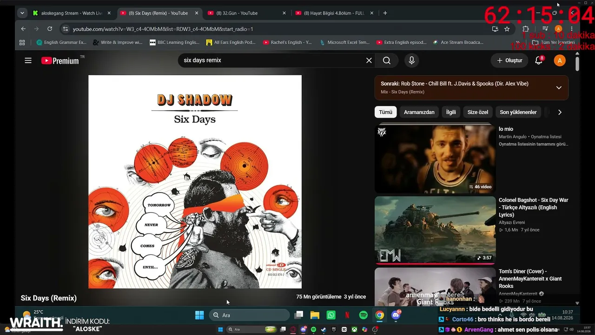Open Write & Improve bookmark
The width and height of the screenshot is (595, 335).
118,42
